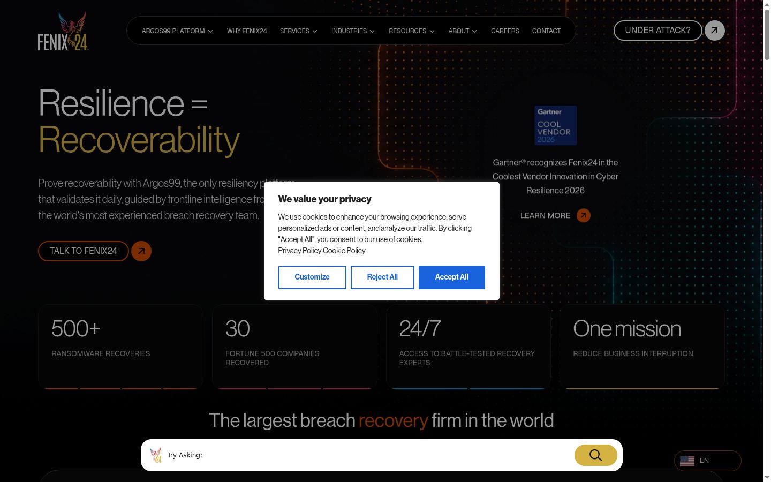Click the US flag language icon
The image size is (771, 482).
tap(687, 461)
